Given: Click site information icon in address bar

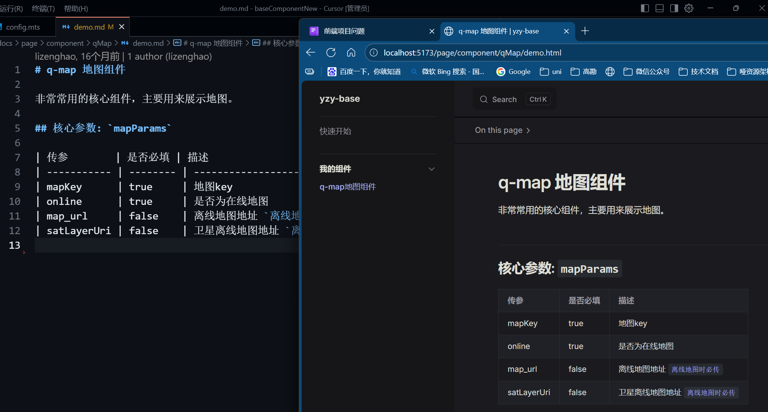Looking at the screenshot, I should 374,53.
